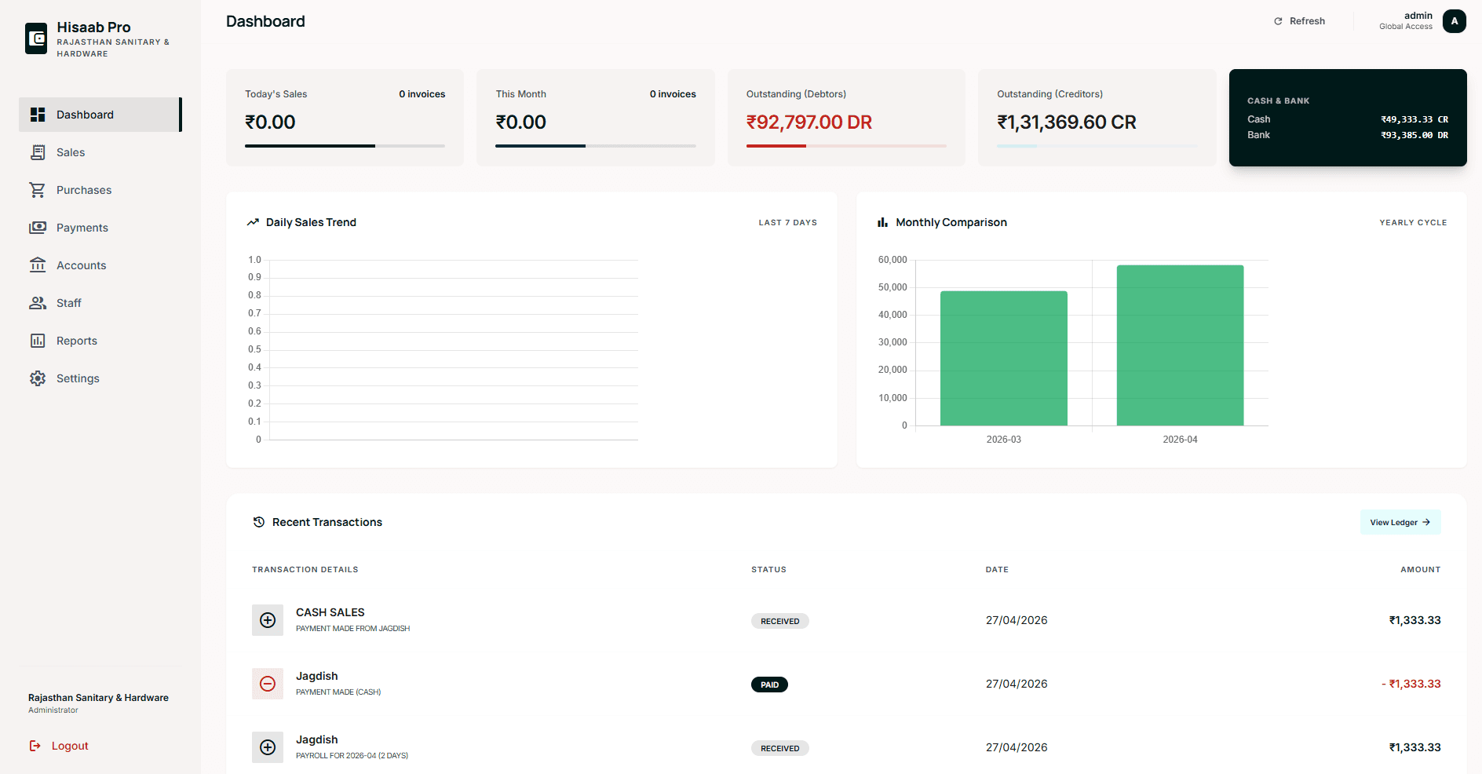Click the ₹1,31,369.60 CR creditors amount
Image resolution: width=1482 pixels, height=774 pixels.
1067,122
